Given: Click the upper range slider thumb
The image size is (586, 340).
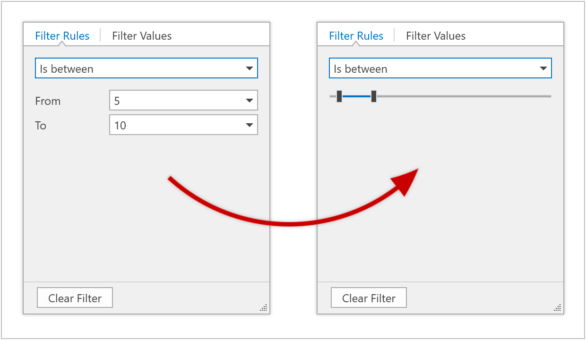Looking at the screenshot, I should coord(374,96).
